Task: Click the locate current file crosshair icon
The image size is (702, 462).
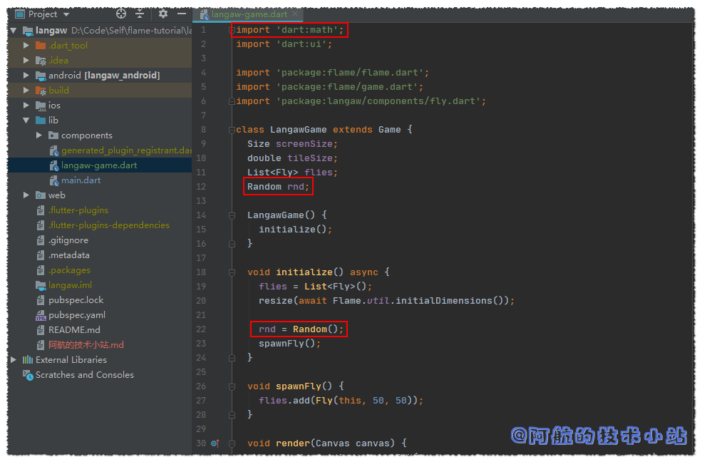Action: [x=121, y=14]
